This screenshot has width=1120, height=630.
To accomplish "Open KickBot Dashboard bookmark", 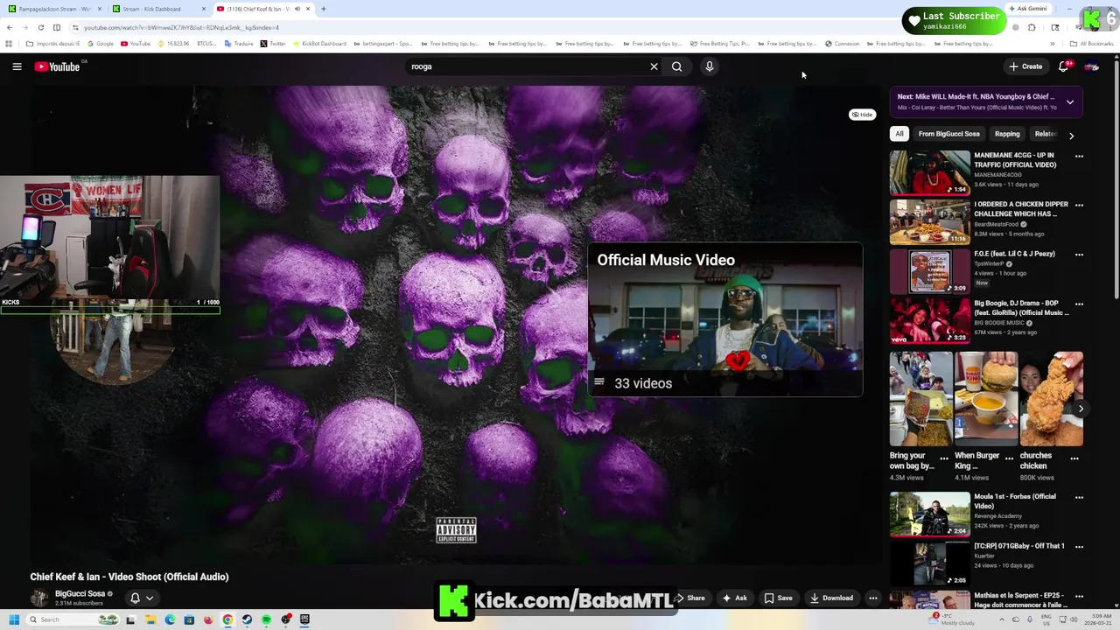I will pos(320,44).
